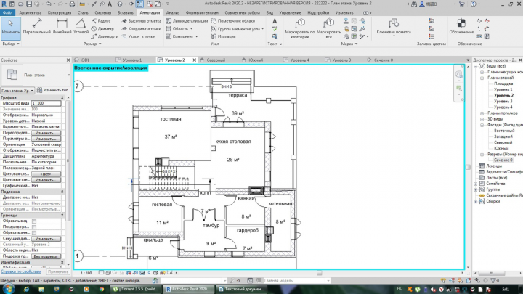The image size is (523, 294).
Task: Open Справка по свойствам link
Action: click(x=20, y=271)
